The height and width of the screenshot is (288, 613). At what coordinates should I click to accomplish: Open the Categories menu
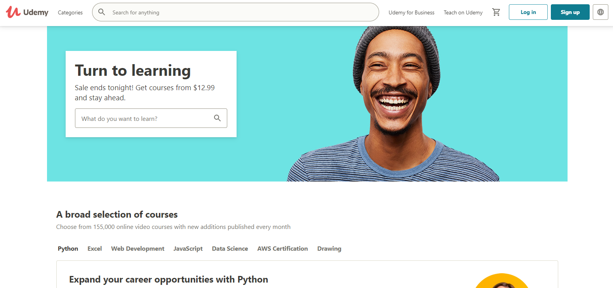(x=70, y=12)
